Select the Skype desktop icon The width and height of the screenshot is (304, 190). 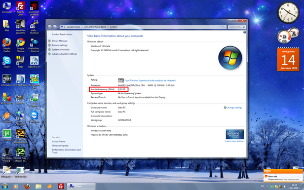(x=7, y=62)
